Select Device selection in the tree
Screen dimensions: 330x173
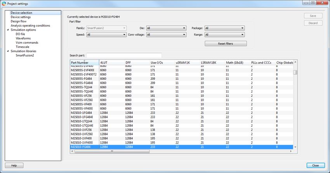pyautogui.click(x=21, y=13)
